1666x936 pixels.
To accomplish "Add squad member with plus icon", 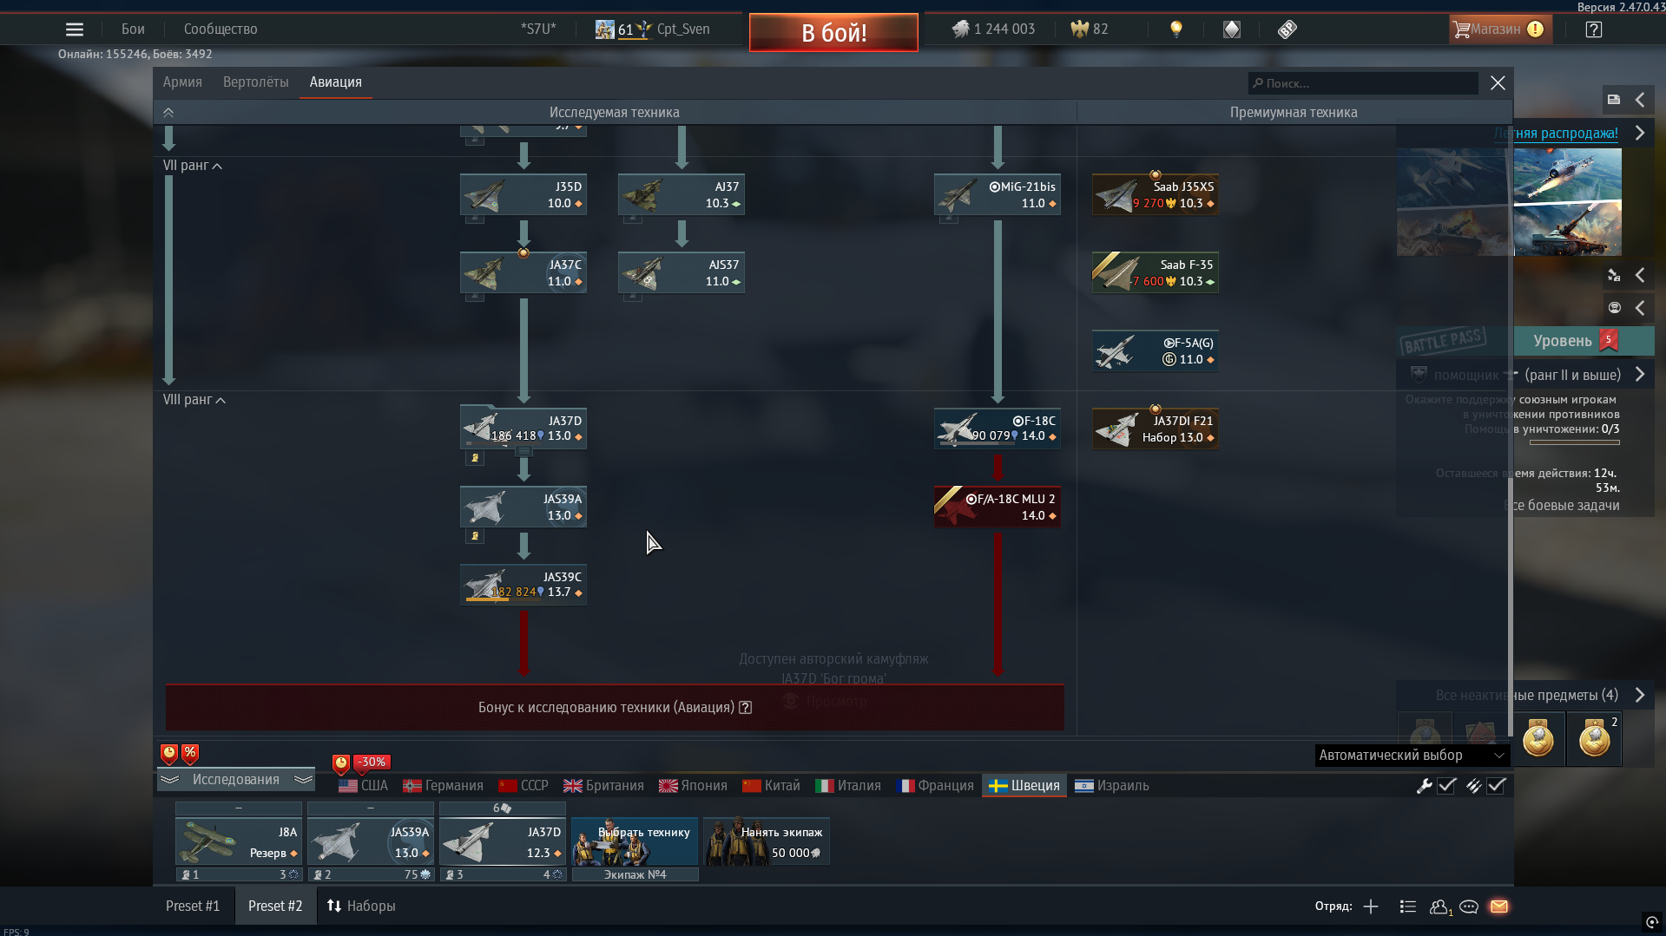I will (x=1371, y=907).
